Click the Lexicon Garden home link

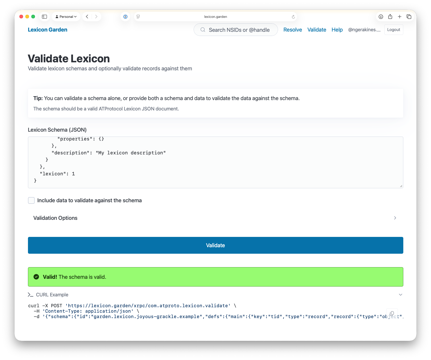(48, 30)
